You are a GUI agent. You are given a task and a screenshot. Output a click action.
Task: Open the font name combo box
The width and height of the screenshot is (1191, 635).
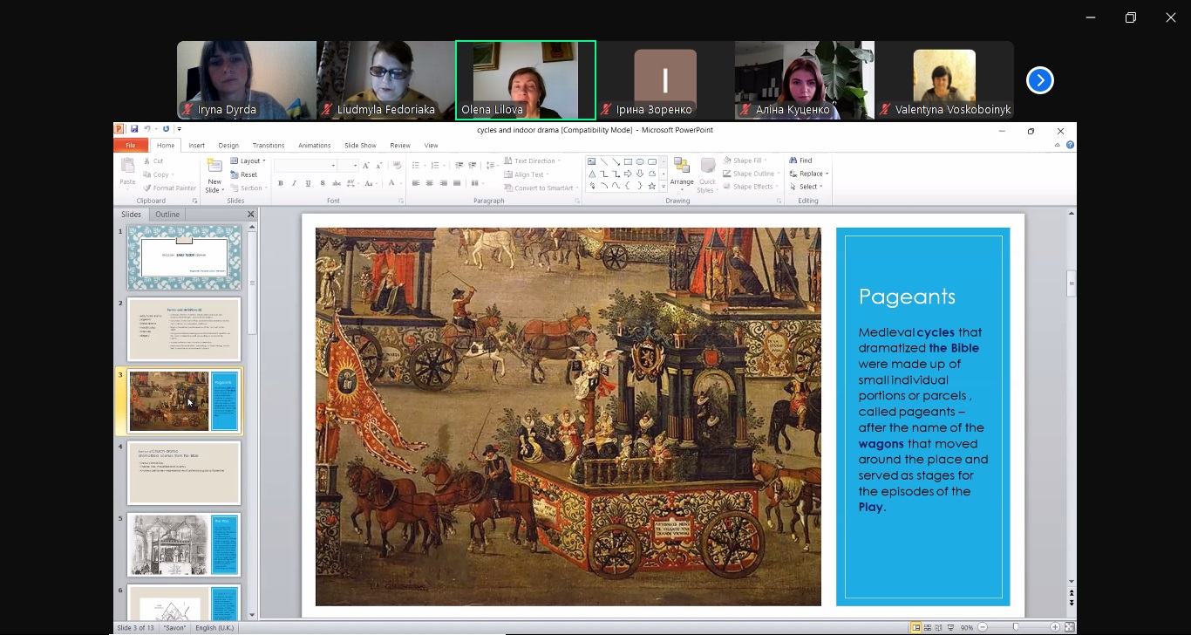click(x=305, y=165)
